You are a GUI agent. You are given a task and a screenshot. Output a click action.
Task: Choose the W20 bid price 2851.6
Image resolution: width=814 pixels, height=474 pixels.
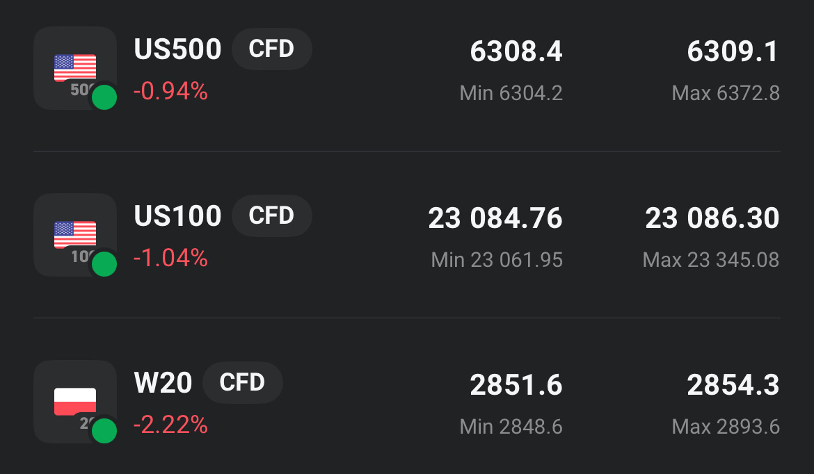(516, 385)
